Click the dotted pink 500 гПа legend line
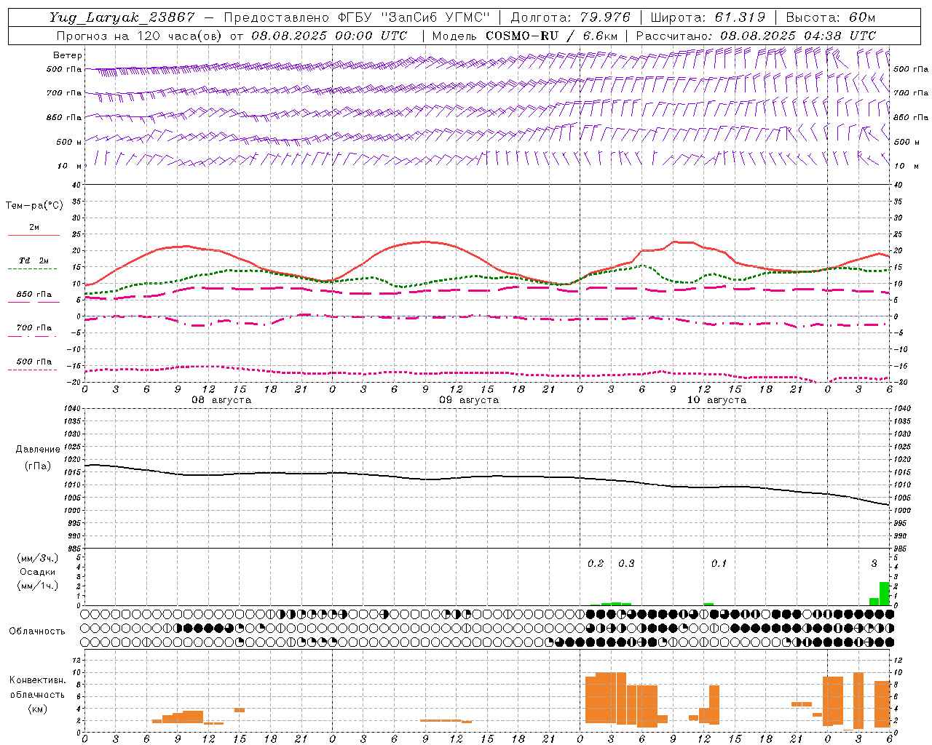The height and width of the screenshot is (745, 932). tap(32, 370)
